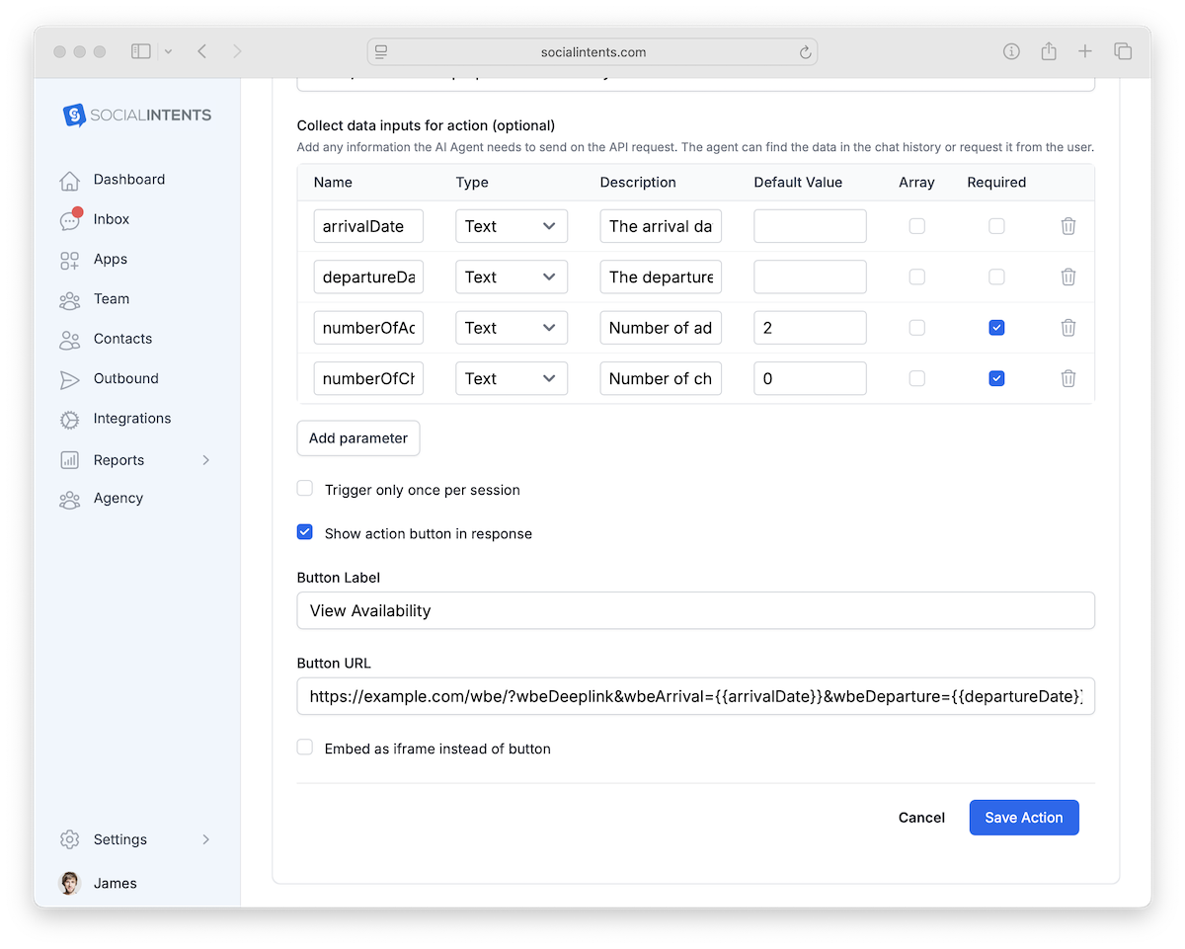Open the Type dropdown for arrivalDate

pyautogui.click(x=511, y=225)
